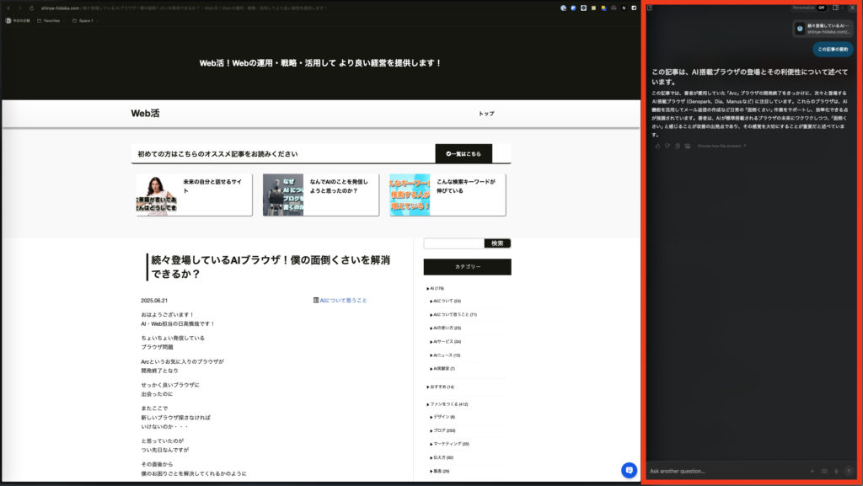Viewport: 863px width, 486px height.
Task: Open the トップ navigation menu item
Action: point(486,114)
